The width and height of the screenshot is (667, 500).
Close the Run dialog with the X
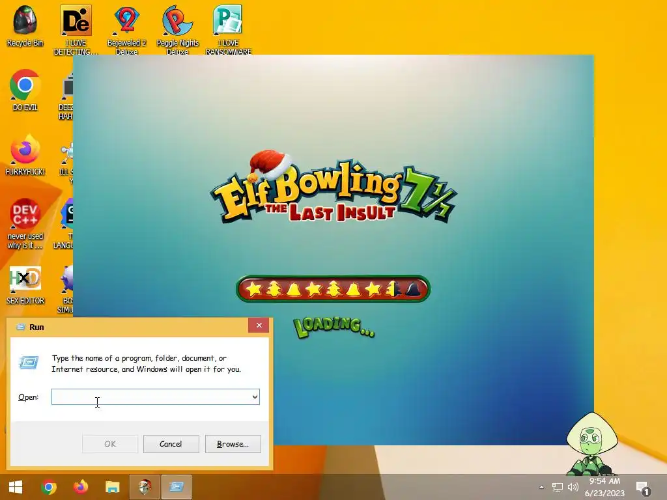click(x=259, y=326)
